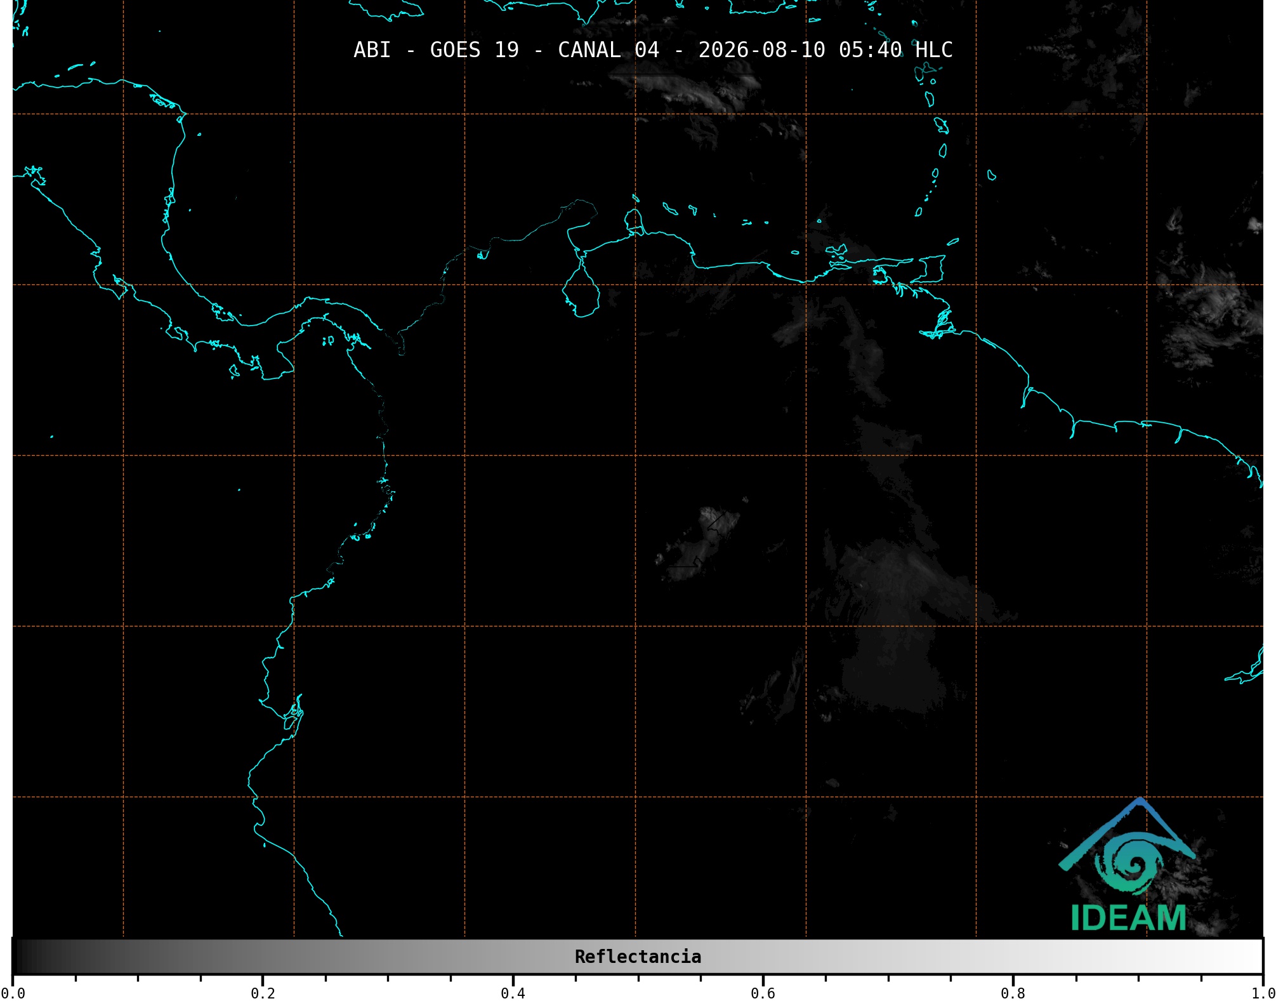Click the grayscale reflectance colorbar
Screen dimensions: 1276x1001
point(638,957)
